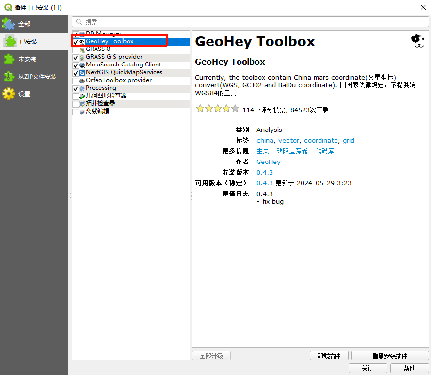Click the 几何图形检查器 checkmark icon

click(82, 96)
